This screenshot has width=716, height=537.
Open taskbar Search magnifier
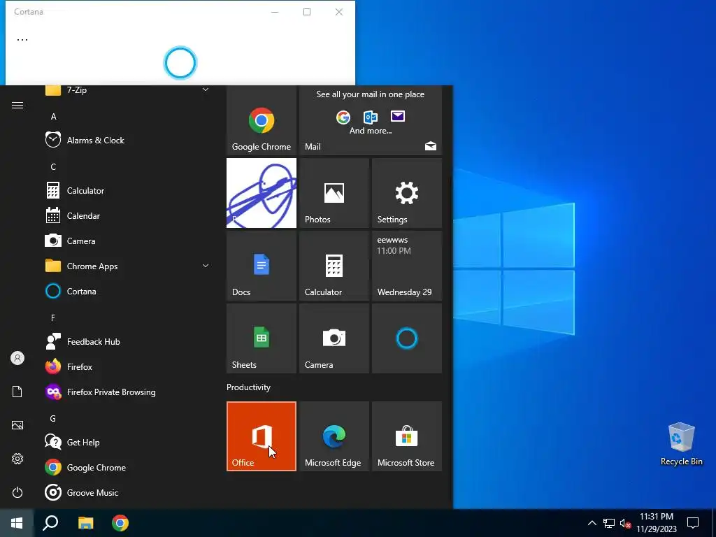(50, 523)
